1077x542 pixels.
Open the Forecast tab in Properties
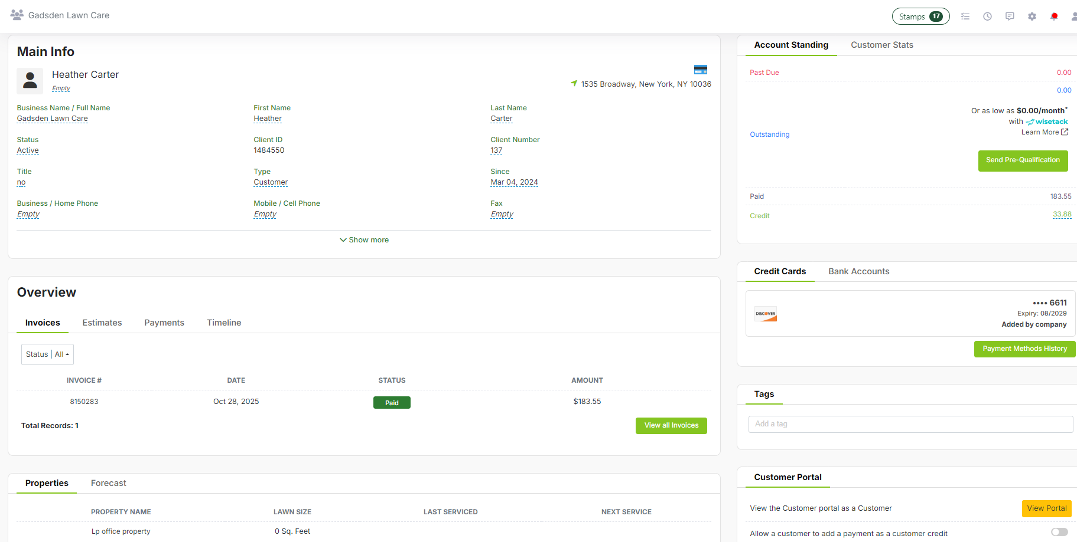click(x=108, y=483)
